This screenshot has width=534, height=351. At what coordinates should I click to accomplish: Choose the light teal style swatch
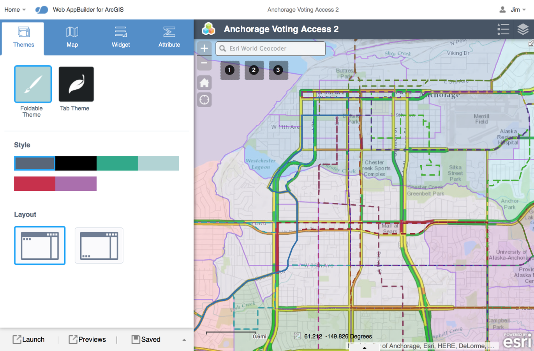(x=159, y=163)
